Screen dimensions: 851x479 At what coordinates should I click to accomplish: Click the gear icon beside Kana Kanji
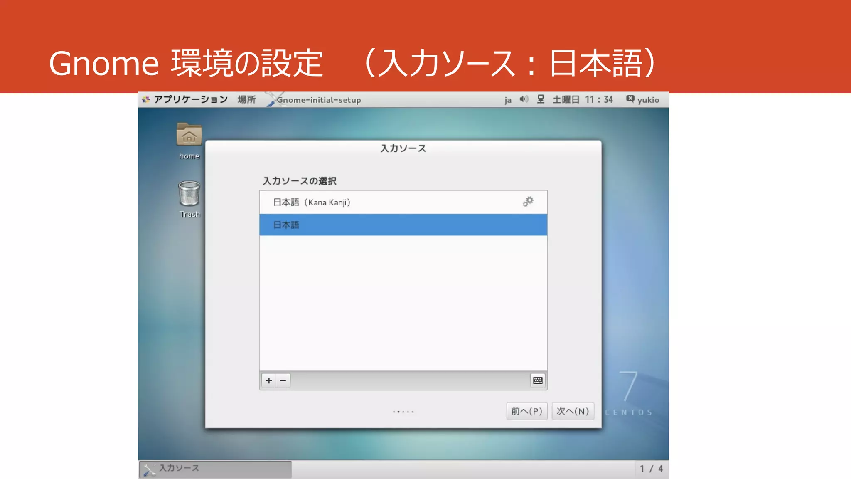[528, 202]
